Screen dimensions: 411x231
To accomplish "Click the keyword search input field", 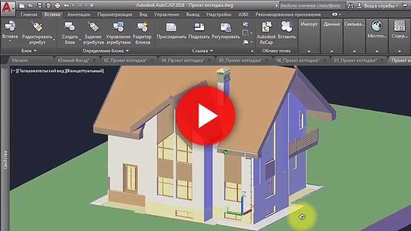I will (312, 5).
